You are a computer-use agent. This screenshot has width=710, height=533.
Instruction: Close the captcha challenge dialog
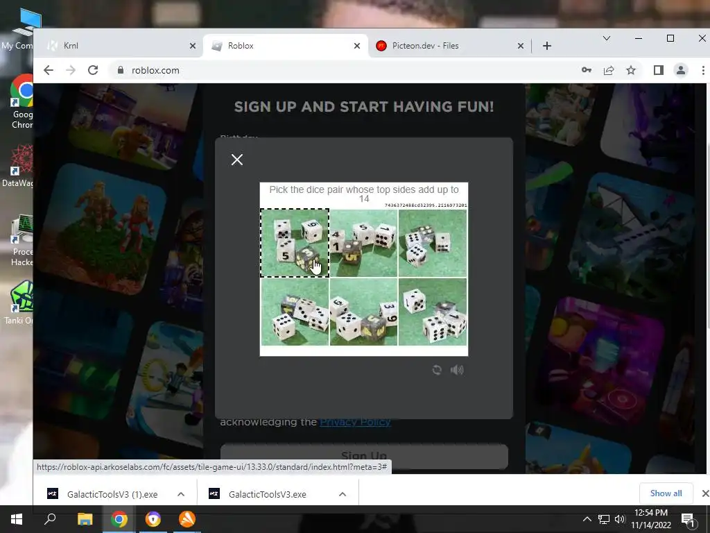click(x=237, y=160)
